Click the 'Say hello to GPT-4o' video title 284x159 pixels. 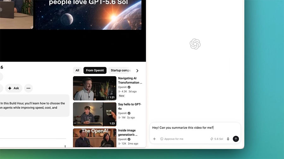click(x=130, y=106)
